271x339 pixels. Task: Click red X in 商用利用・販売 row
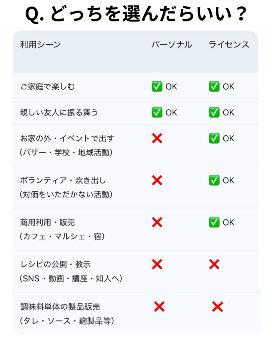tap(157, 222)
